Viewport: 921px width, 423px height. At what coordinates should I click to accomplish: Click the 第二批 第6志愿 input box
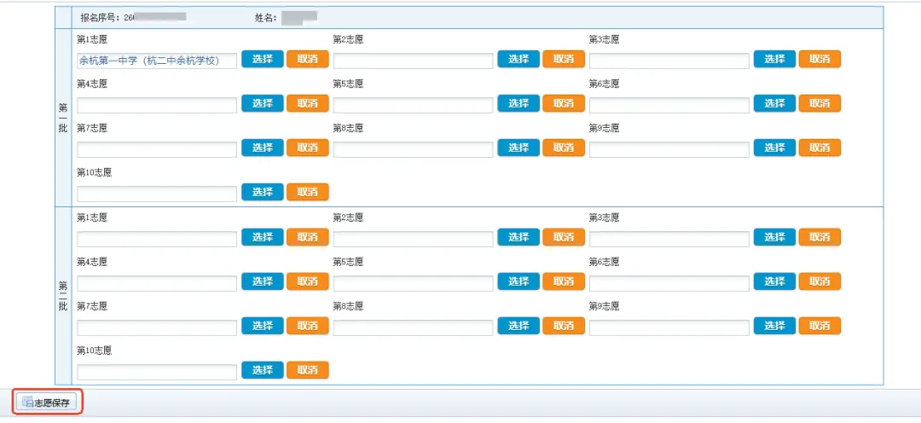[x=669, y=282]
